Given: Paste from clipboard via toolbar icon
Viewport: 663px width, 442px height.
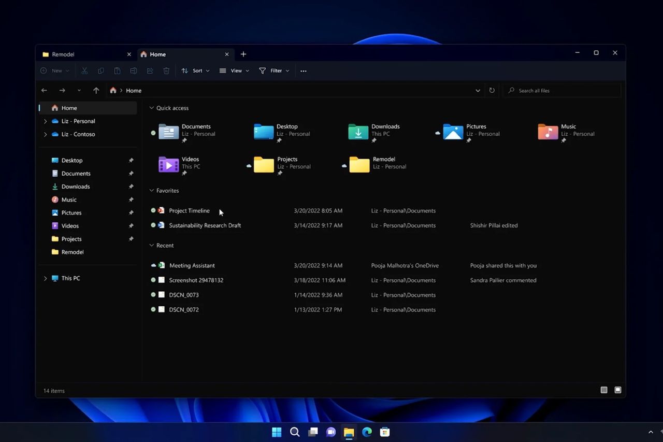Looking at the screenshot, I should pos(117,70).
